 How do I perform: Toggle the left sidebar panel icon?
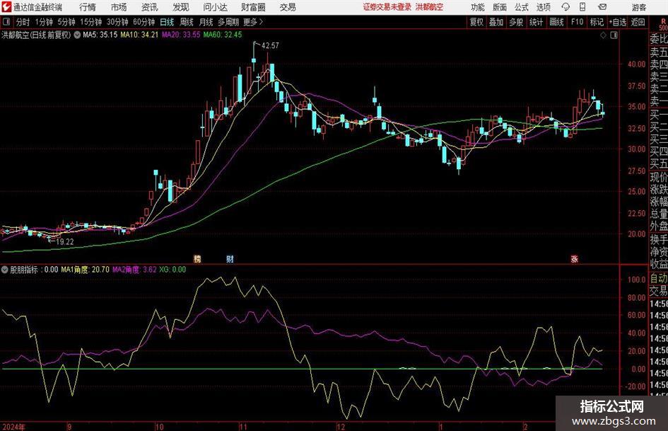coord(6,21)
